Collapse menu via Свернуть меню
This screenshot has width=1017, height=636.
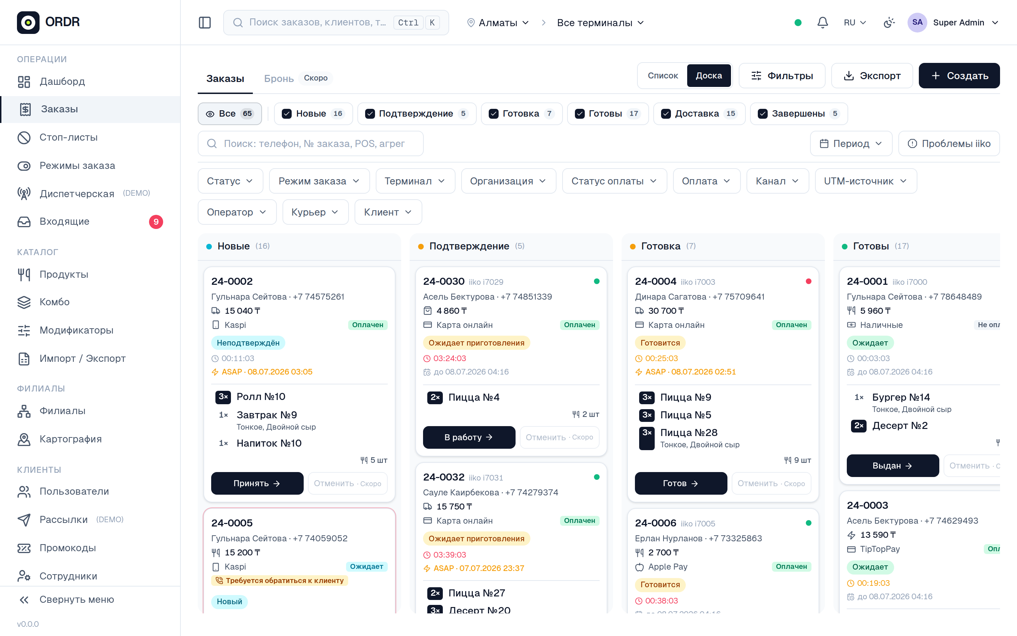point(77,599)
